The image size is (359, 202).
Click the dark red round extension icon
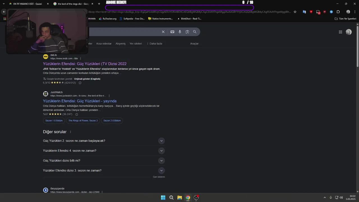click(325, 12)
